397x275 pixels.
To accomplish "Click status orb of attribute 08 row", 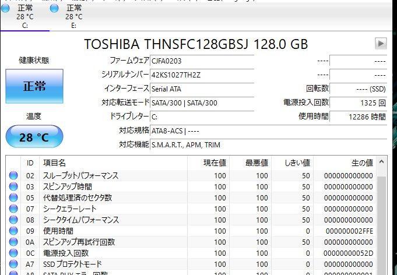I will coord(13,220).
